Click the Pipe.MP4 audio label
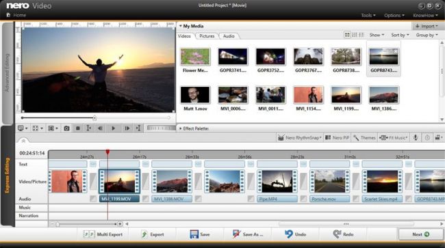The width and height of the screenshot is (445, 248). 277,199
